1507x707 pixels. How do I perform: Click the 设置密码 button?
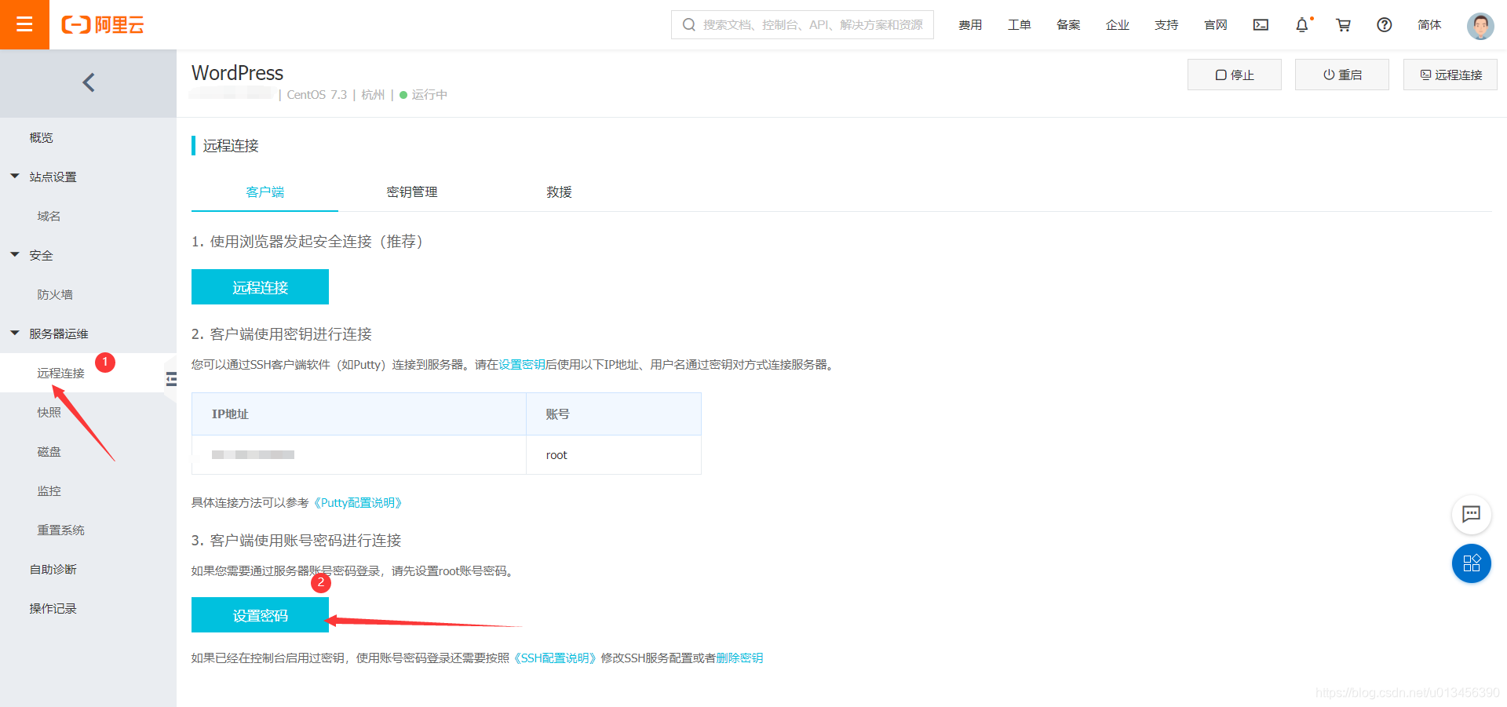click(x=260, y=615)
